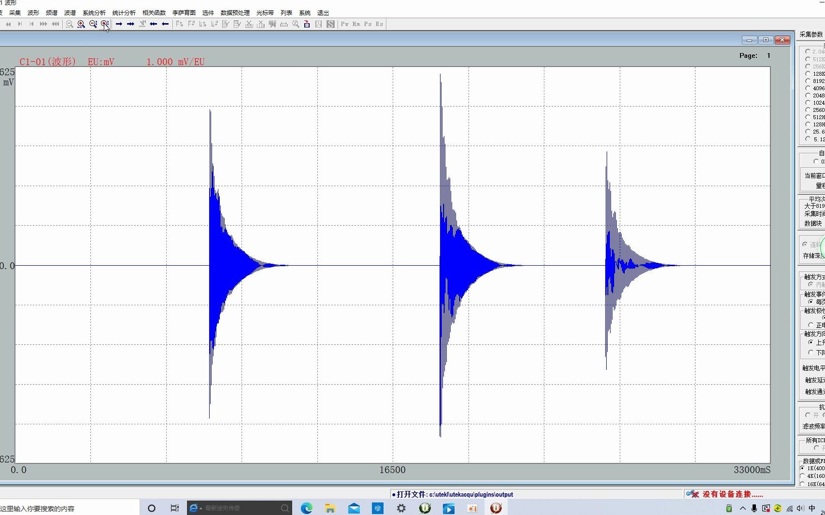Click the double blue right arrow icon
This screenshot has height=515, width=825.
click(x=130, y=24)
